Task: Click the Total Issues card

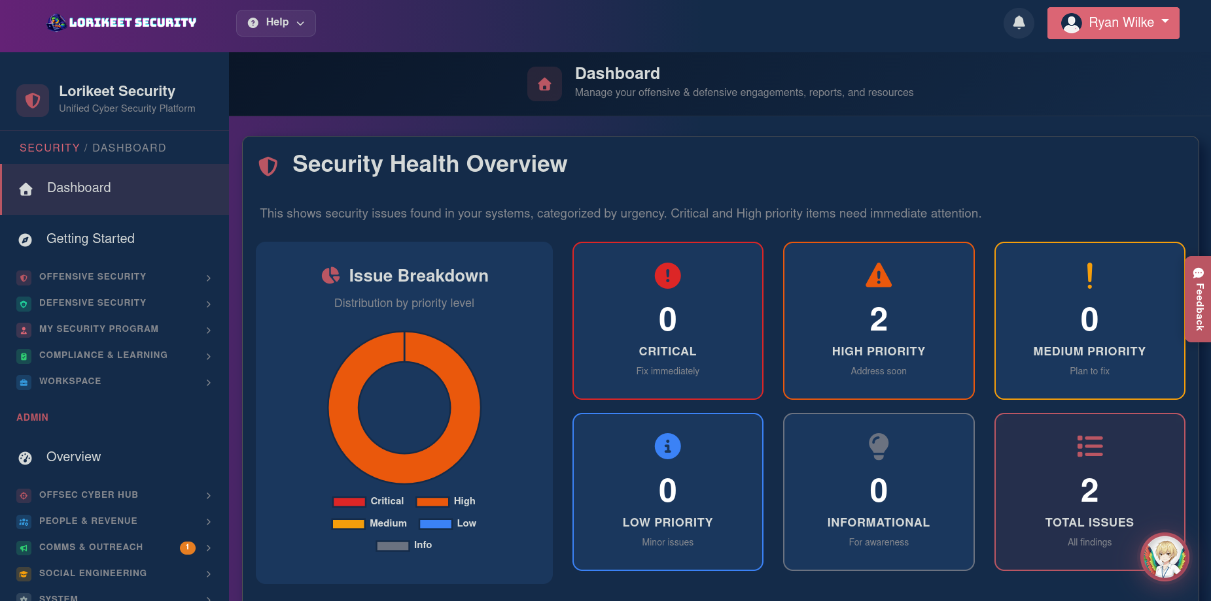Action: pos(1089,492)
